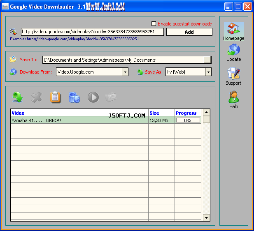Click the 13,33 Mb size cell
This screenshot has width=254, height=231.
[161, 120]
